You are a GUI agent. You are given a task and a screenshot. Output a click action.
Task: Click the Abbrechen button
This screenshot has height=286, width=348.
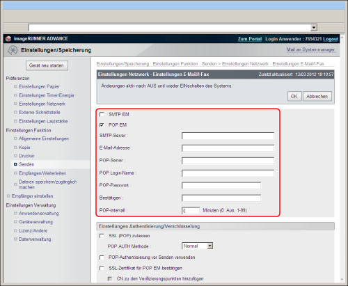click(317, 96)
